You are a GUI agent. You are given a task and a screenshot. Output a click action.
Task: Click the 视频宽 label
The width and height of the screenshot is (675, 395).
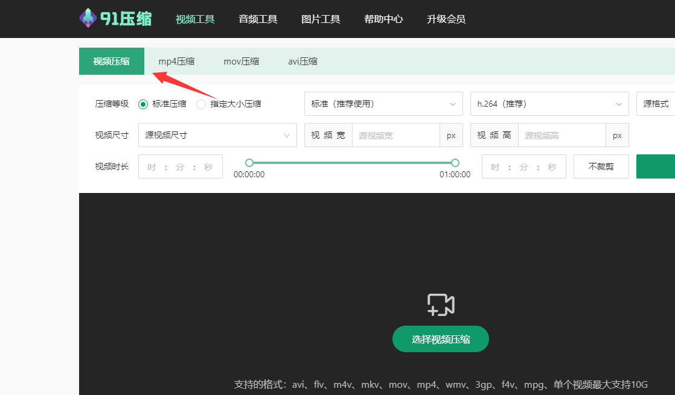tap(328, 136)
